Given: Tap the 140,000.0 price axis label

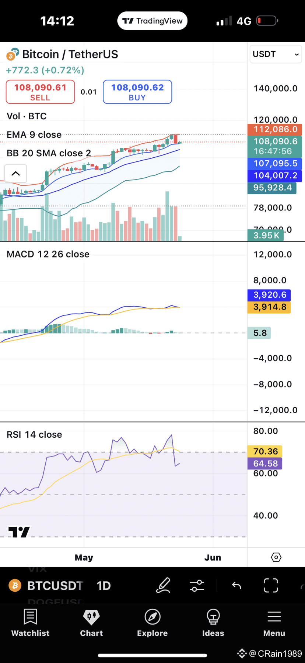Looking at the screenshot, I should click(x=276, y=88).
